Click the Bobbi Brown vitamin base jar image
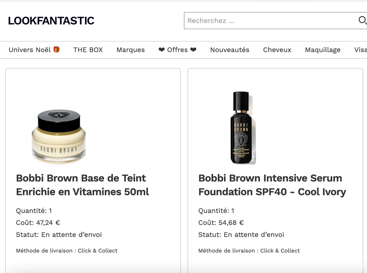Viewport: 367px width, 273px height. tap(59, 136)
